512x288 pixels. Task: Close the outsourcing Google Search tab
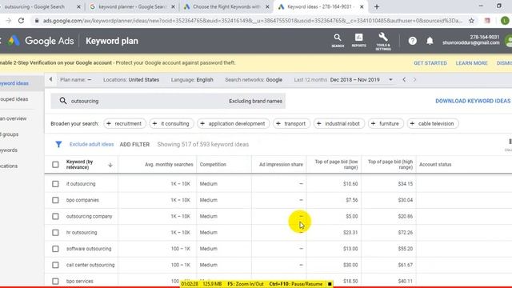click(x=78, y=6)
